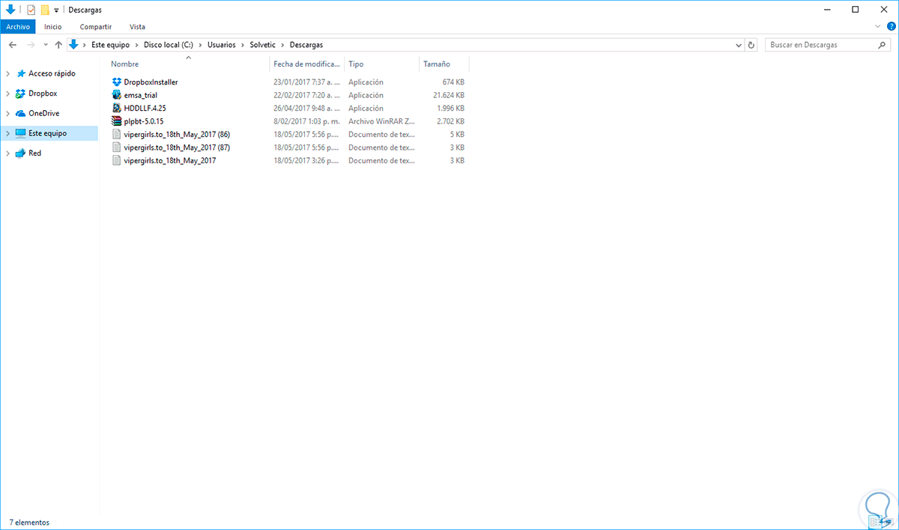Click the Solvetic breadcrumb

[263, 45]
